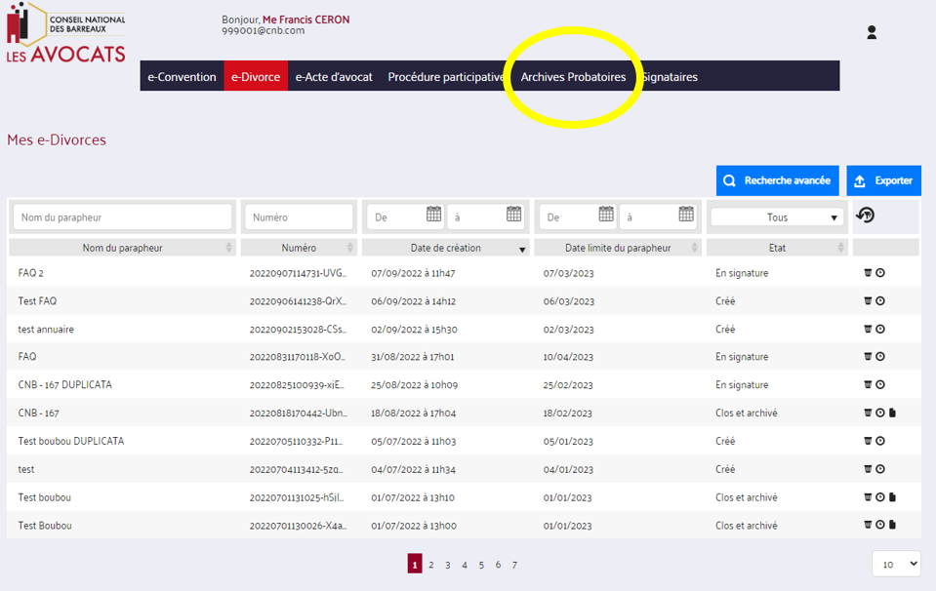This screenshot has width=936, height=591.
Task: Open the rows-per-page dropdown showing 10
Action: (x=896, y=564)
